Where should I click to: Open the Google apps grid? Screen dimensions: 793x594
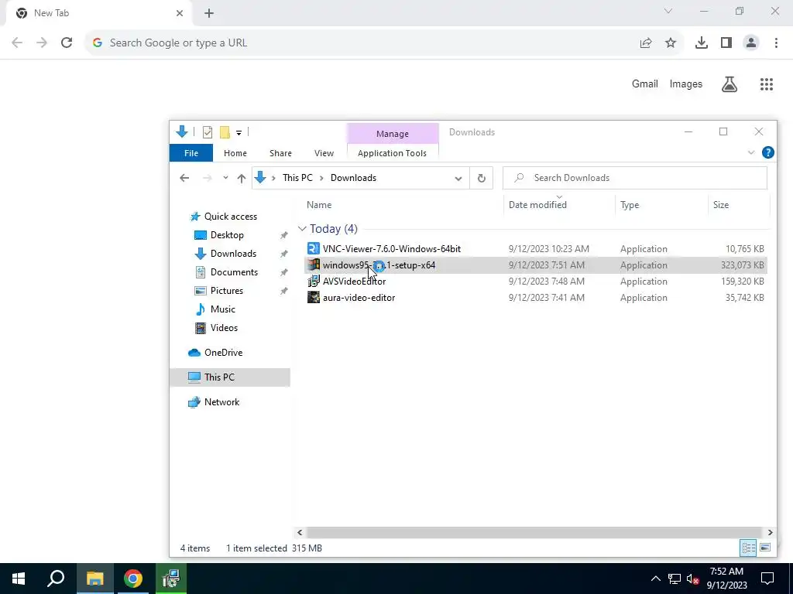(766, 84)
